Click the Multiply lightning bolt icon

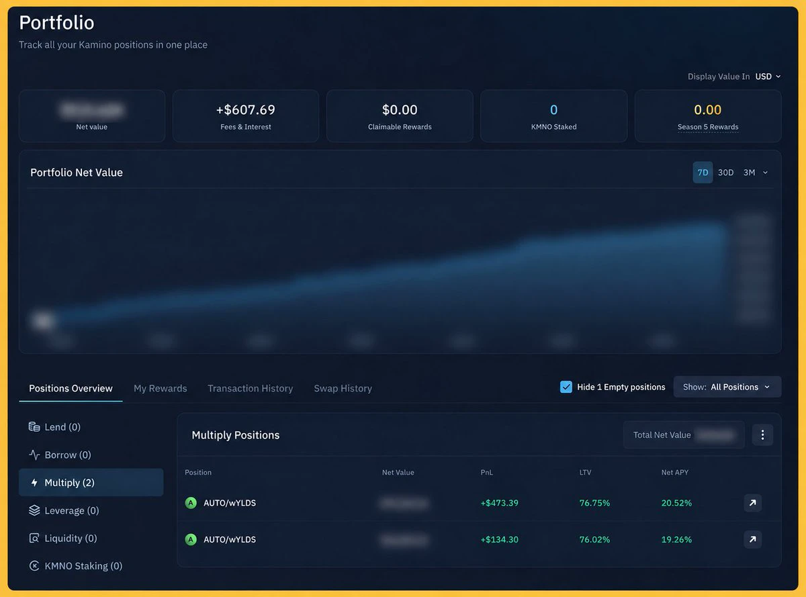34,483
